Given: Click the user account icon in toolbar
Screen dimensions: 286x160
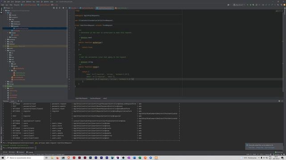Looking at the screenshot, I should pos(228,5).
